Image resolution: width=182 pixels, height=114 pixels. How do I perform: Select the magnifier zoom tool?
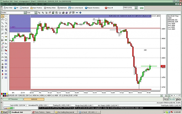point(6,23)
